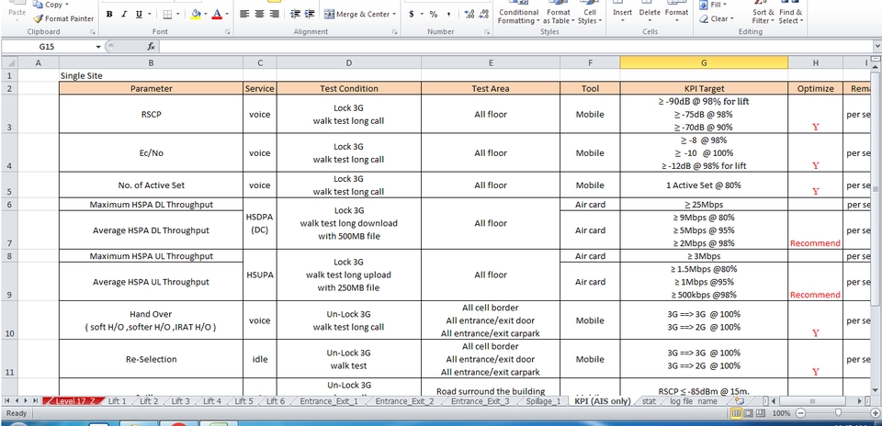Open Cell Styles menu
The image size is (882, 426).
[x=590, y=17]
